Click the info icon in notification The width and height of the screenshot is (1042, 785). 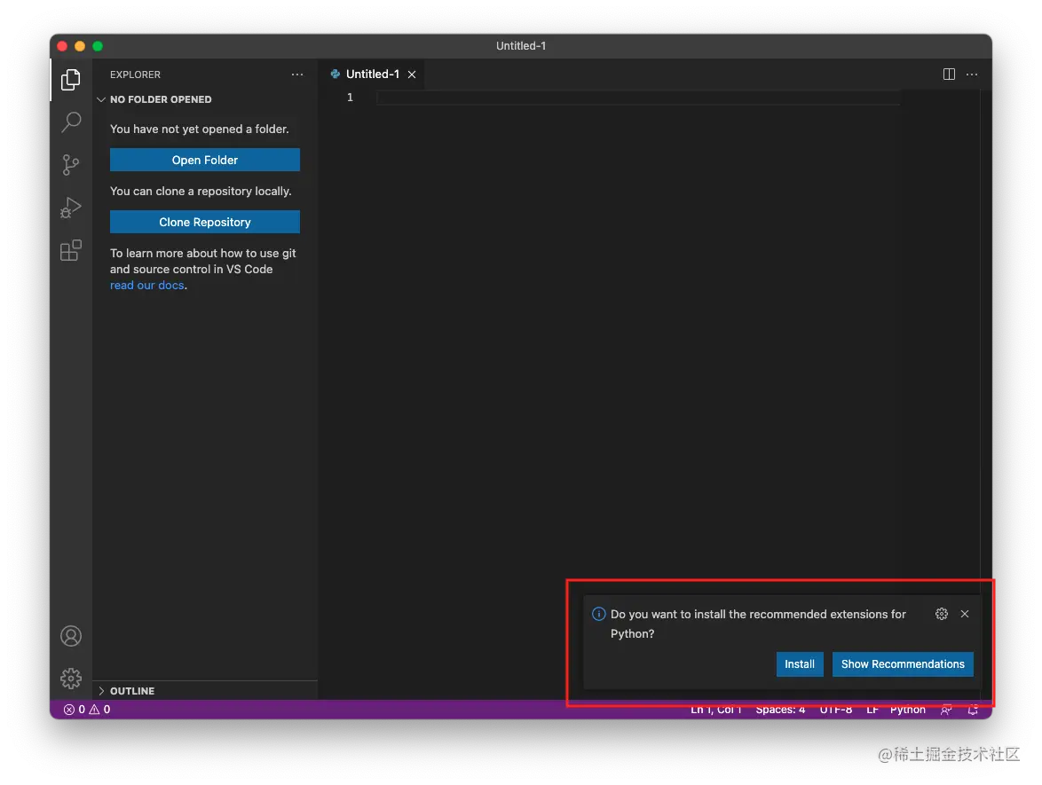coord(599,614)
